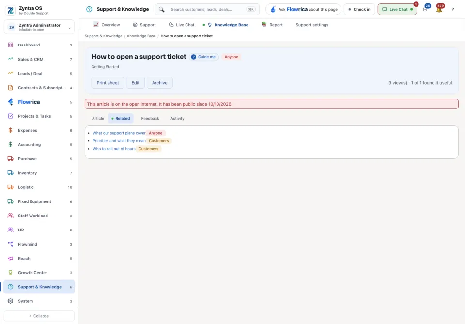
Task: Click the Logistic truck icon
Action: (x=10, y=187)
